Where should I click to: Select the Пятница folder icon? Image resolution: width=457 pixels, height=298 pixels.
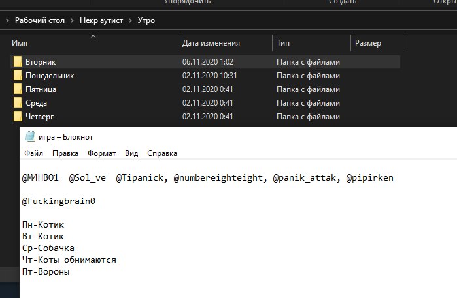[x=18, y=89]
